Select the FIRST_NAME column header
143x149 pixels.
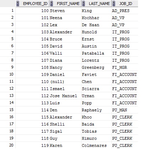click(x=65, y=4)
